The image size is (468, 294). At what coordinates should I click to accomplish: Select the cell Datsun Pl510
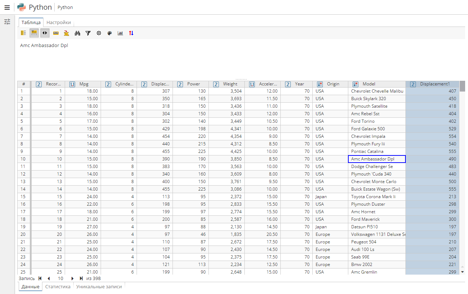[x=377, y=227]
